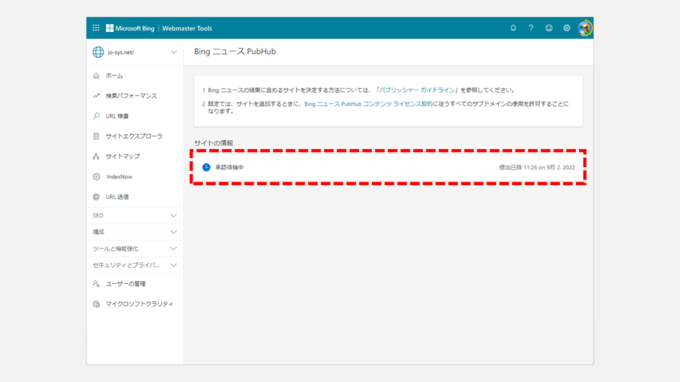The width and height of the screenshot is (680, 382).
Task: Click the blue clock pending-status icon
Action: 206,167
